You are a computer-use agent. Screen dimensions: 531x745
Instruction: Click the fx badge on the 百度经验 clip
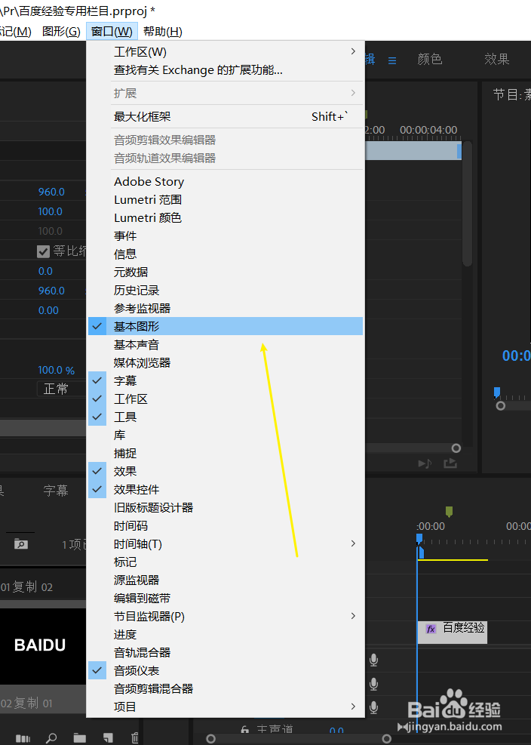click(431, 629)
